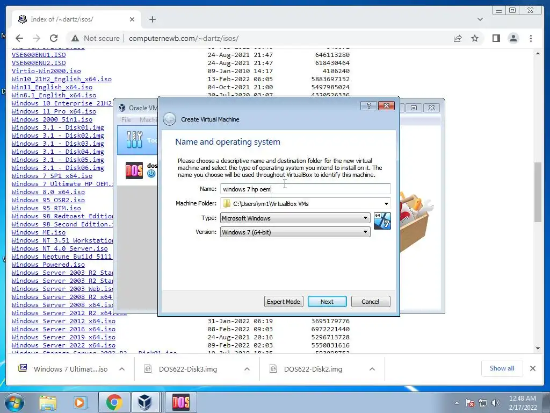The width and height of the screenshot is (550, 413).
Task: Click the tab search chevron icon
Action: (480, 19)
